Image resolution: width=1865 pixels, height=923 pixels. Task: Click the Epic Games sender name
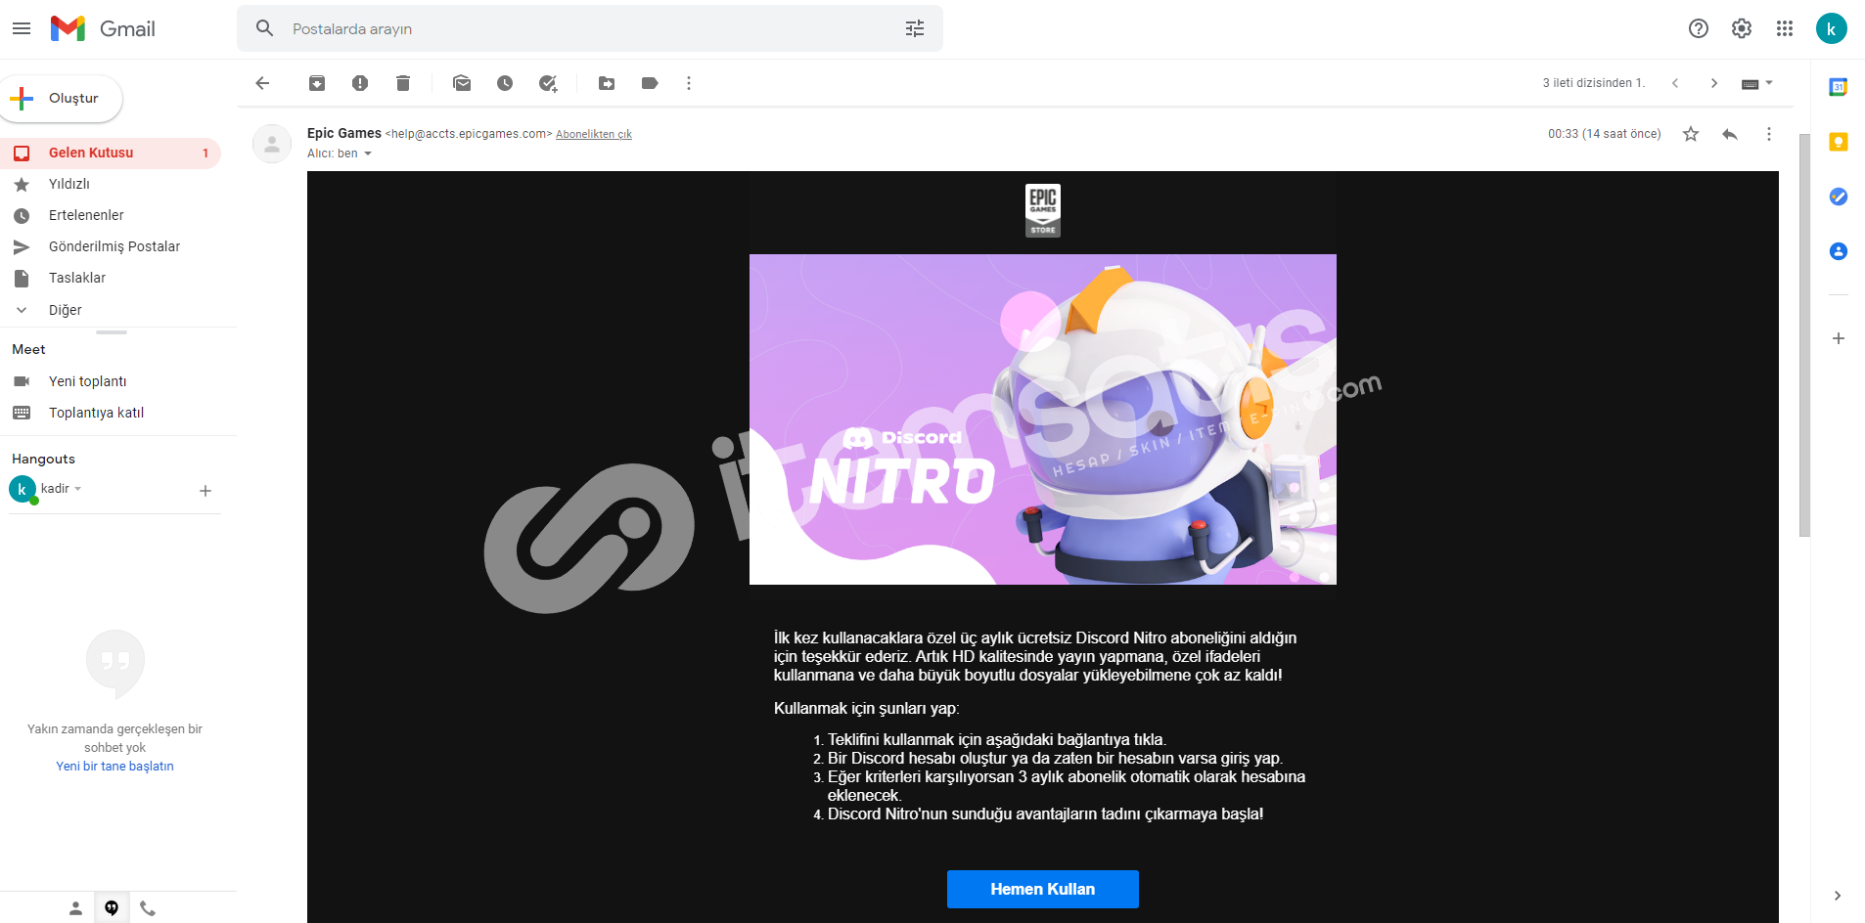[x=344, y=133]
